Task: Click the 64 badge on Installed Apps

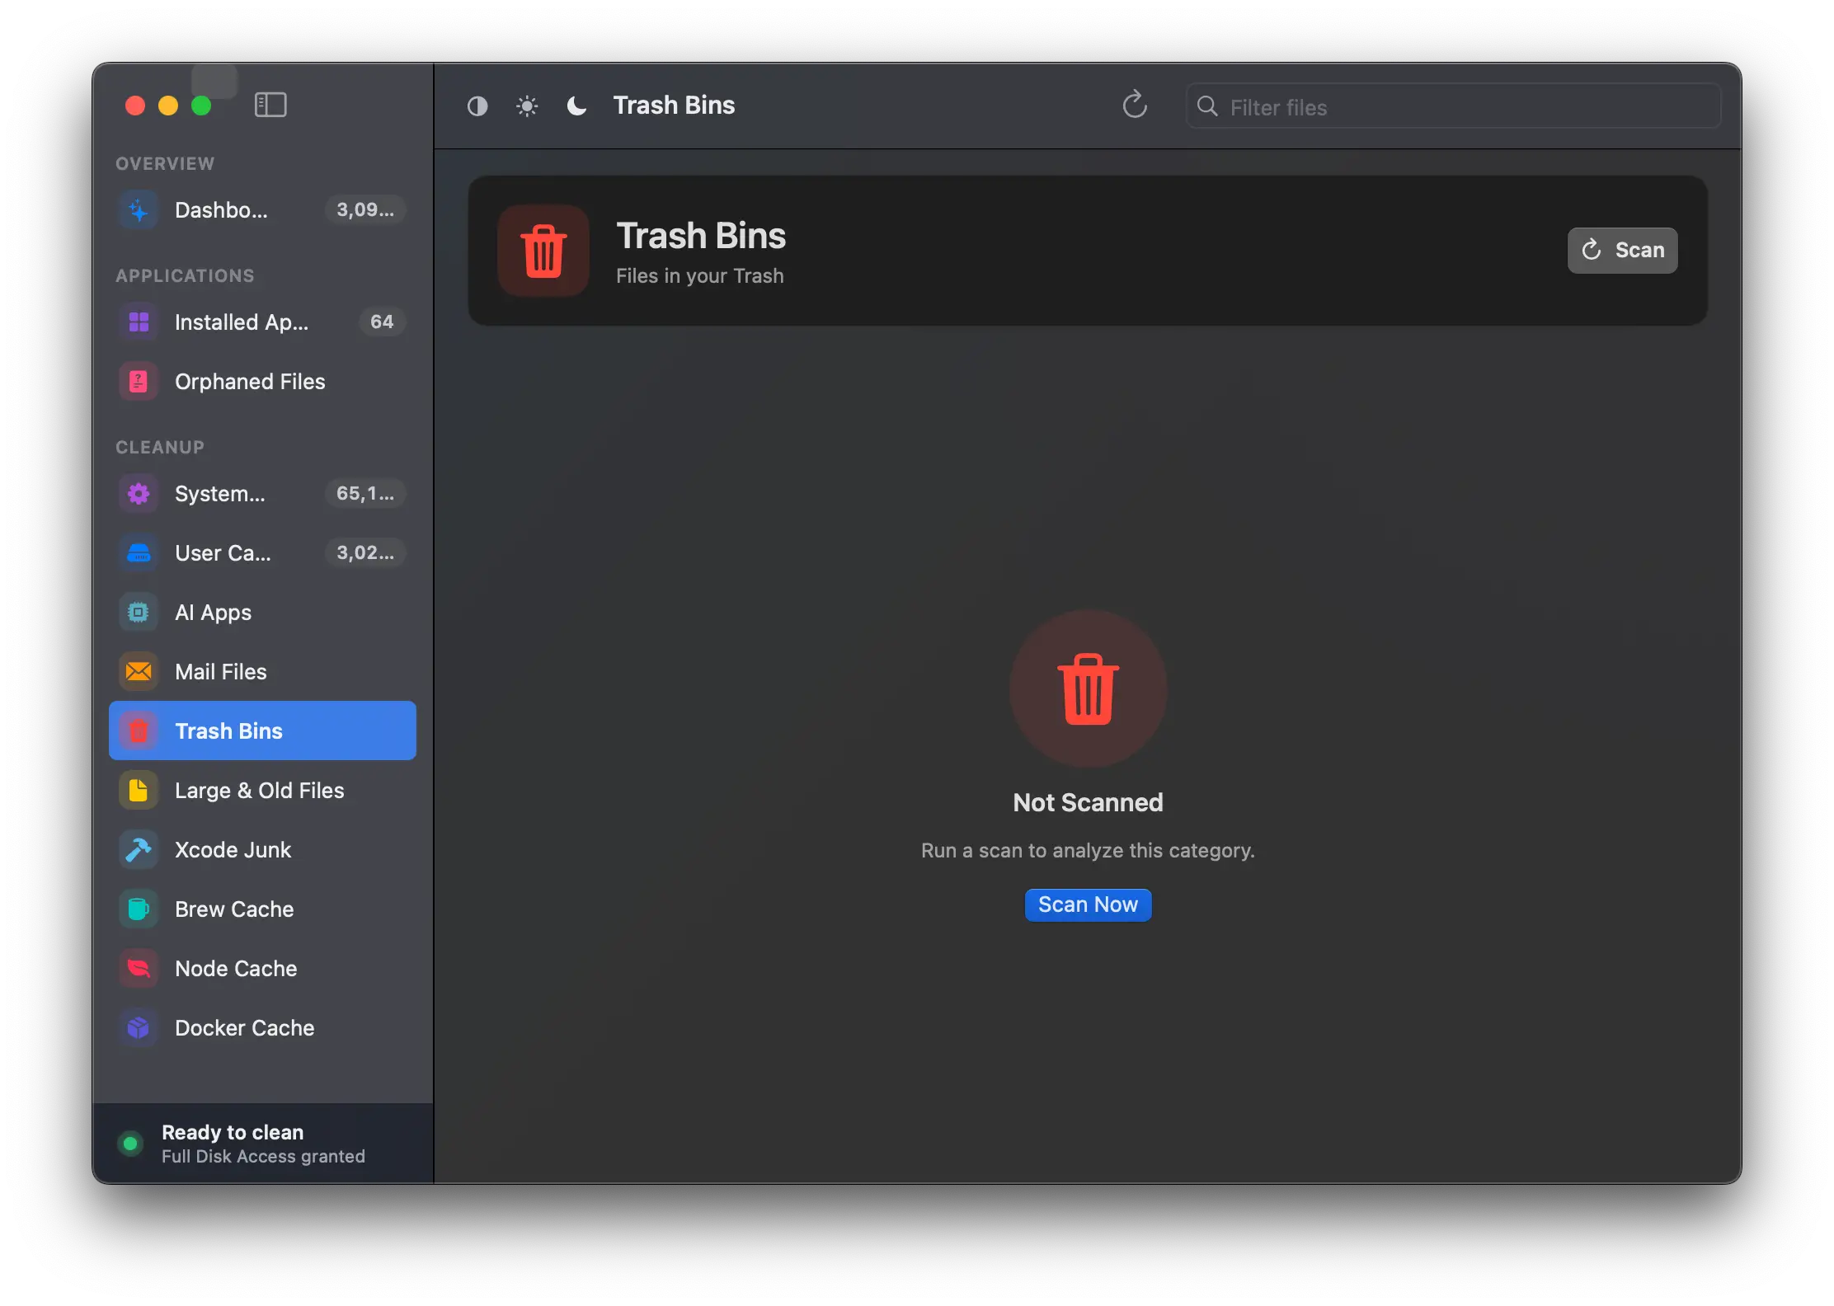Action: tap(382, 322)
